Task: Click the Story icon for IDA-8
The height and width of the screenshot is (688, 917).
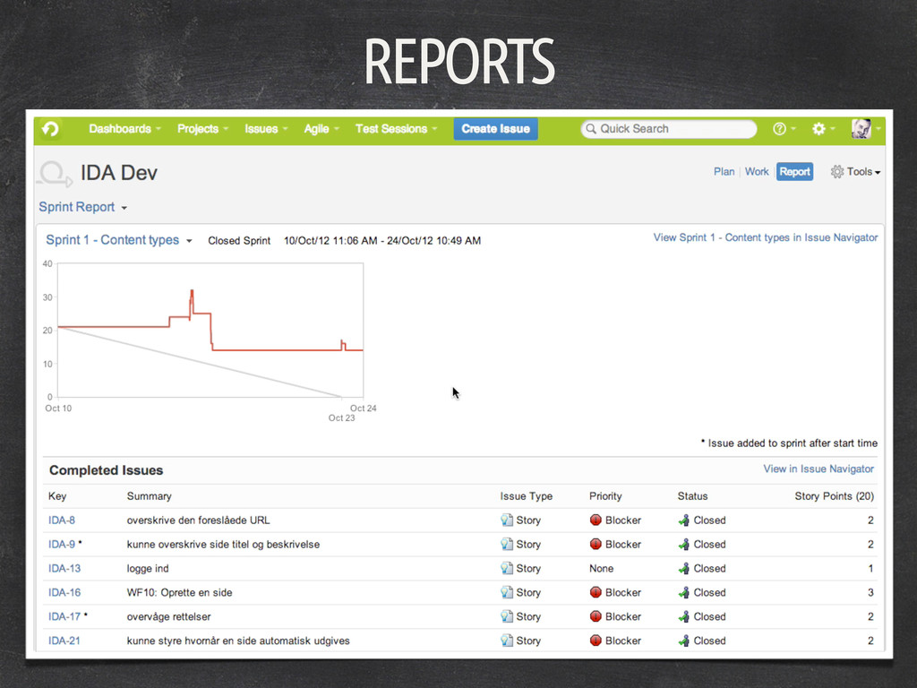Action: click(507, 520)
